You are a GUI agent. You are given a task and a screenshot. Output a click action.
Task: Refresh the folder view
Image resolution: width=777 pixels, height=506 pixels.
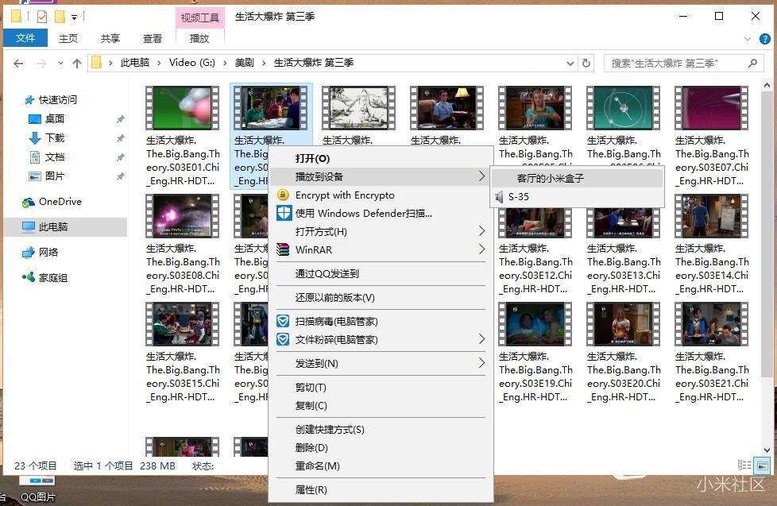click(586, 63)
